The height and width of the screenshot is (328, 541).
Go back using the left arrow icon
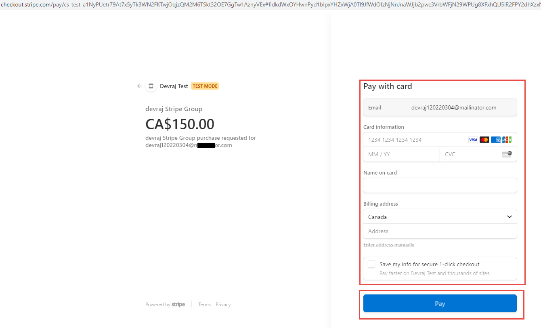pos(140,86)
